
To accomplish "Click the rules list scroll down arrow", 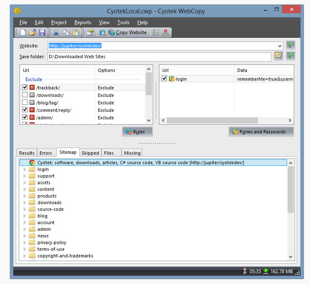I will (x=149, y=121).
